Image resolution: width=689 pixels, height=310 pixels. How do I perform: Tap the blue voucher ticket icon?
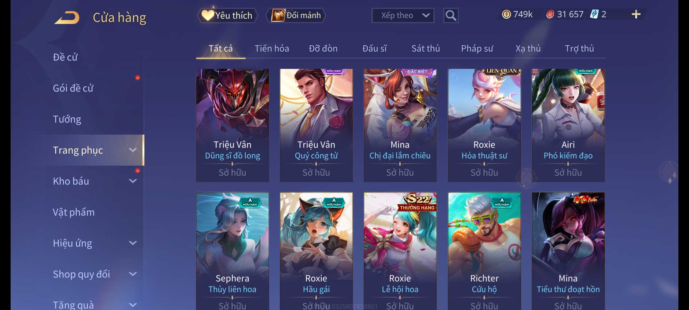coord(594,14)
